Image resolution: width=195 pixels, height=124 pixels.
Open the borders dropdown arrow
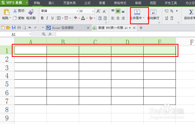62,18
